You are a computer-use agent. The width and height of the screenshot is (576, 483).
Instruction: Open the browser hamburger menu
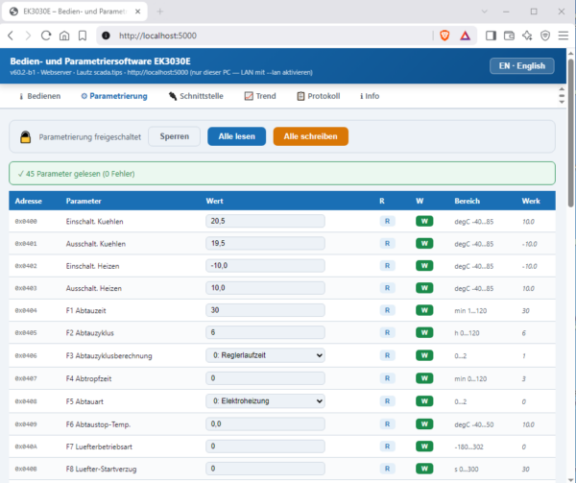[x=564, y=36]
